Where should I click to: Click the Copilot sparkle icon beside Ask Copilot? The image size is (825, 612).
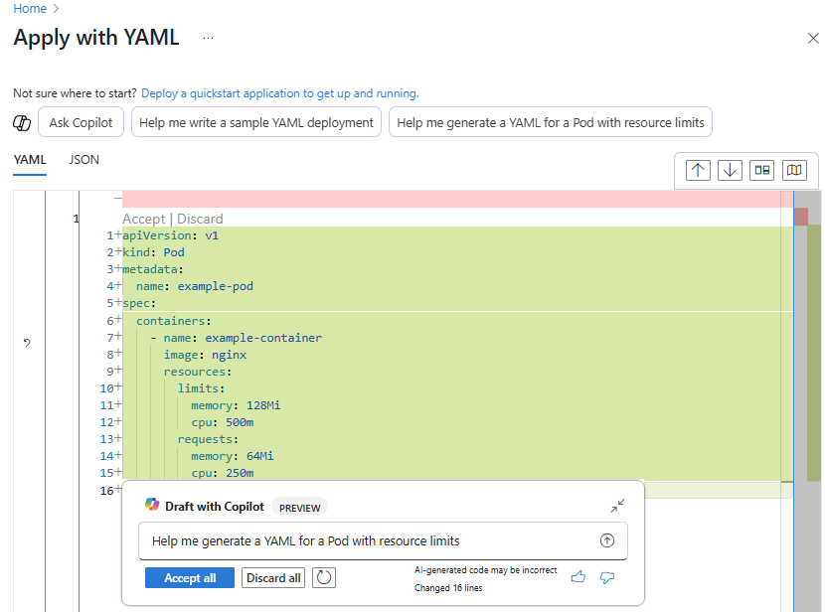(22, 121)
